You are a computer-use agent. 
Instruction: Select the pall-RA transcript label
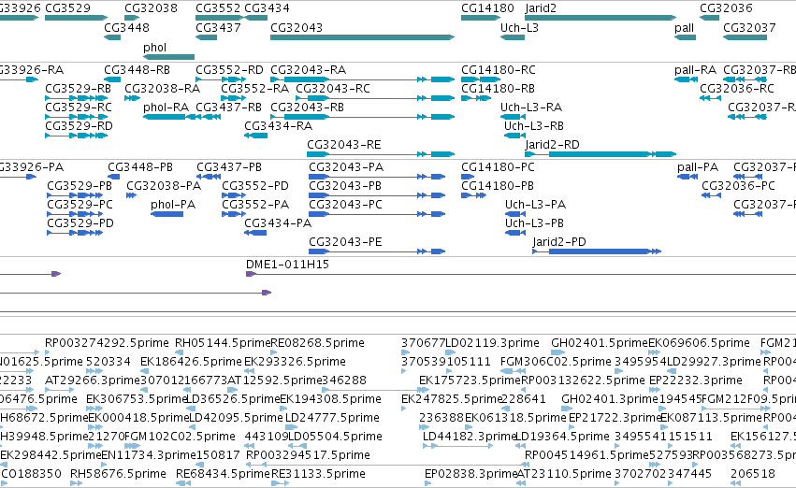(x=695, y=70)
